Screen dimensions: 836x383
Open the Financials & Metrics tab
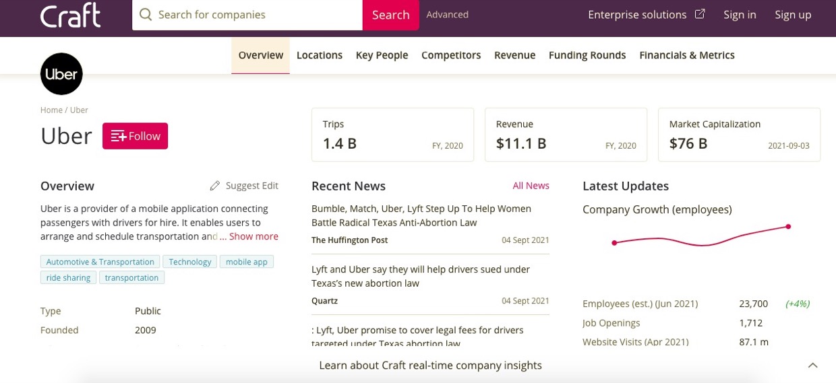[x=687, y=55]
